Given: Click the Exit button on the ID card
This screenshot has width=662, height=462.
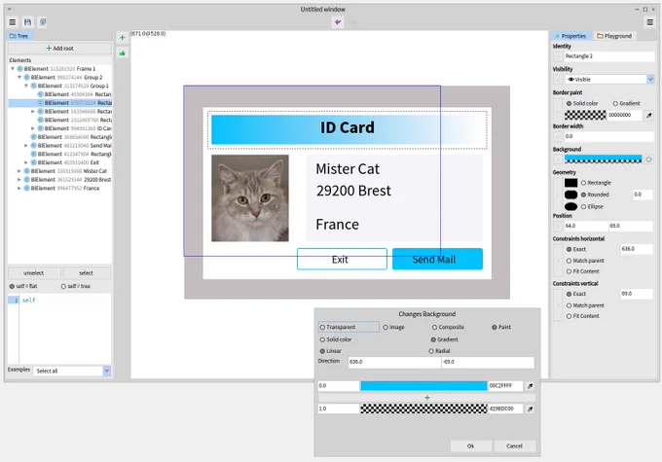Looking at the screenshot, I should click(x=342, y=259).
